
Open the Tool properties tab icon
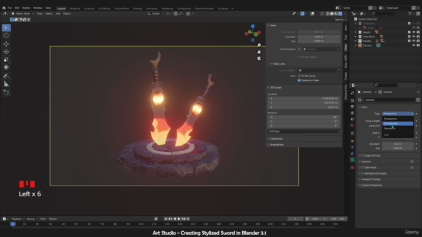352,93
